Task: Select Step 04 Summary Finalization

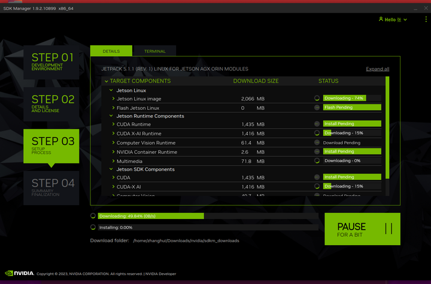Action: (51, 188)
